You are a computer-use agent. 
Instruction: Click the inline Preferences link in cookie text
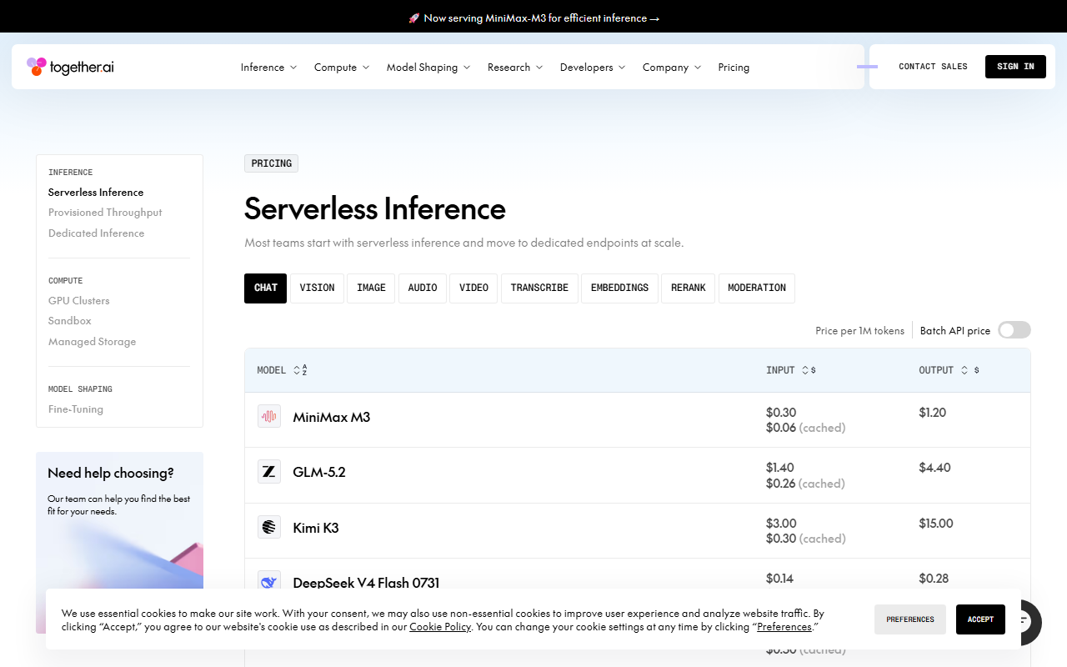pyautogui.click(x=784, y=627)
